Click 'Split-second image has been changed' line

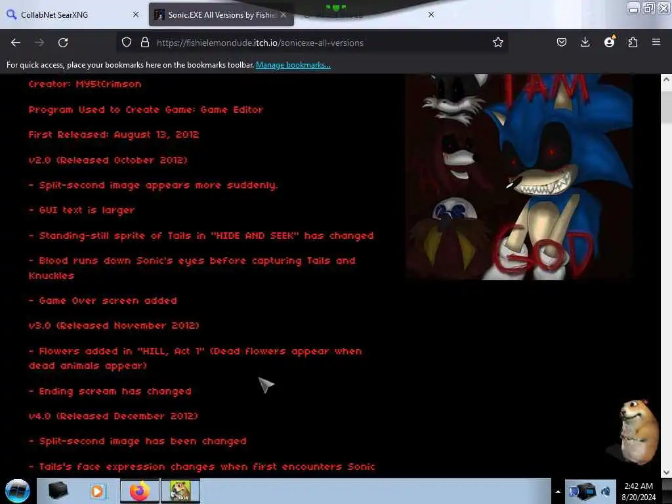pos(138,442)
